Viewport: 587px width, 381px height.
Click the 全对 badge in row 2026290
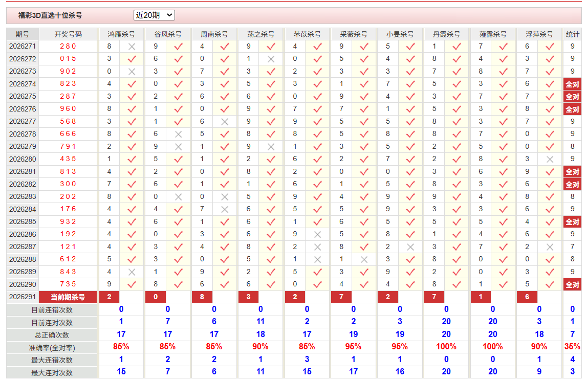pyautogui.click(x=572, y=285)
